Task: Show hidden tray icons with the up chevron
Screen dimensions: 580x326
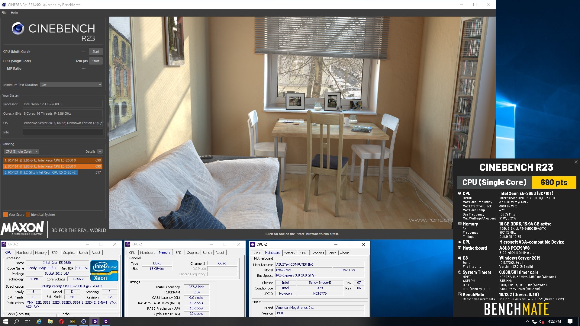Action: click(527, 321)
